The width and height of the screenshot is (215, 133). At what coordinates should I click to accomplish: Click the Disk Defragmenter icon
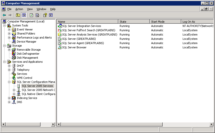click(14, 54)
